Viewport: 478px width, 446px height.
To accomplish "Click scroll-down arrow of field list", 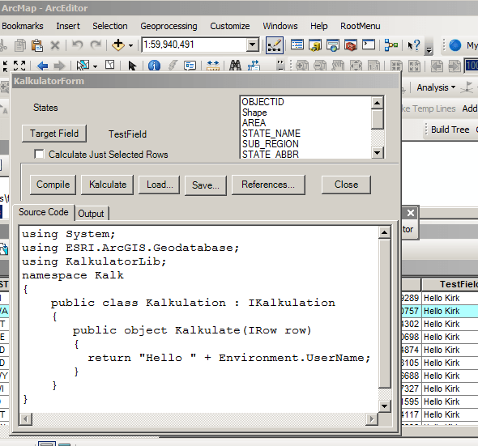I will (378, 153).
